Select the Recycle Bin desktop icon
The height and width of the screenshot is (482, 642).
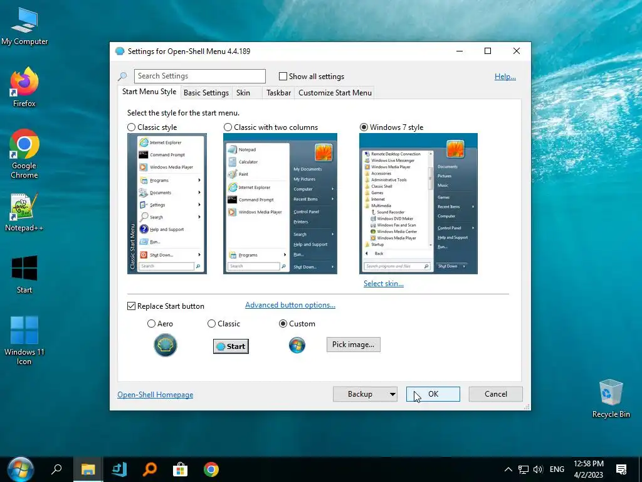[x=611, y=399]
